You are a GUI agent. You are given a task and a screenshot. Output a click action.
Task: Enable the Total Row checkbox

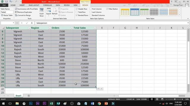click(x=77, y=12)
